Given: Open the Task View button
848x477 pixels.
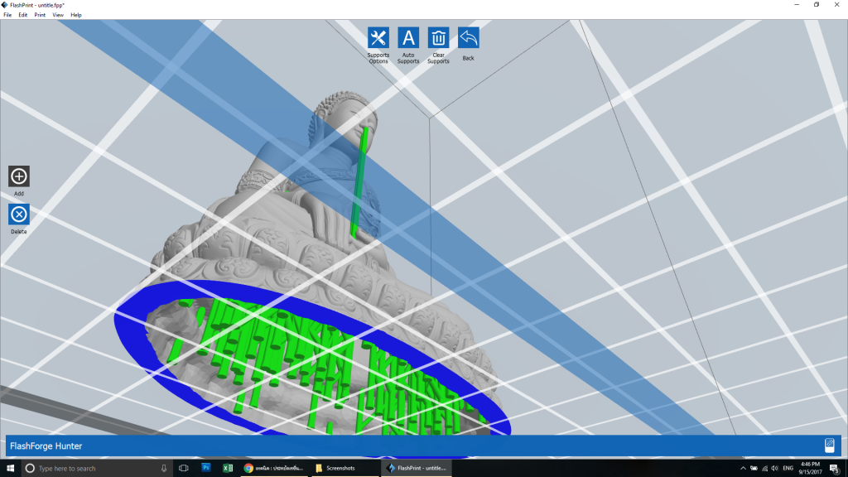Looking at the screenshot, I should (x=183, y=468).
